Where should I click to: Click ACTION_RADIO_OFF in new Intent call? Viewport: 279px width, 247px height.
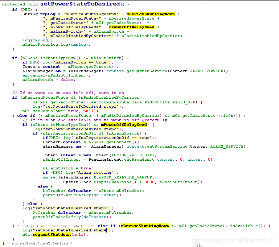[x=132, y=155]
